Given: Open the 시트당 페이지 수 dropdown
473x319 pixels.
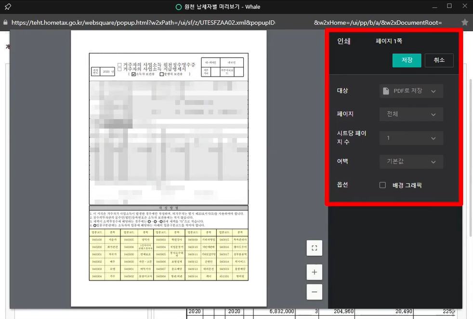Looking at the screenshot, I should click(x=411, y=138).
